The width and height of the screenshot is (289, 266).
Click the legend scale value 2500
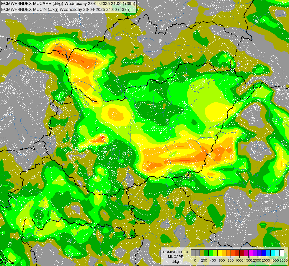coord(266,260)
